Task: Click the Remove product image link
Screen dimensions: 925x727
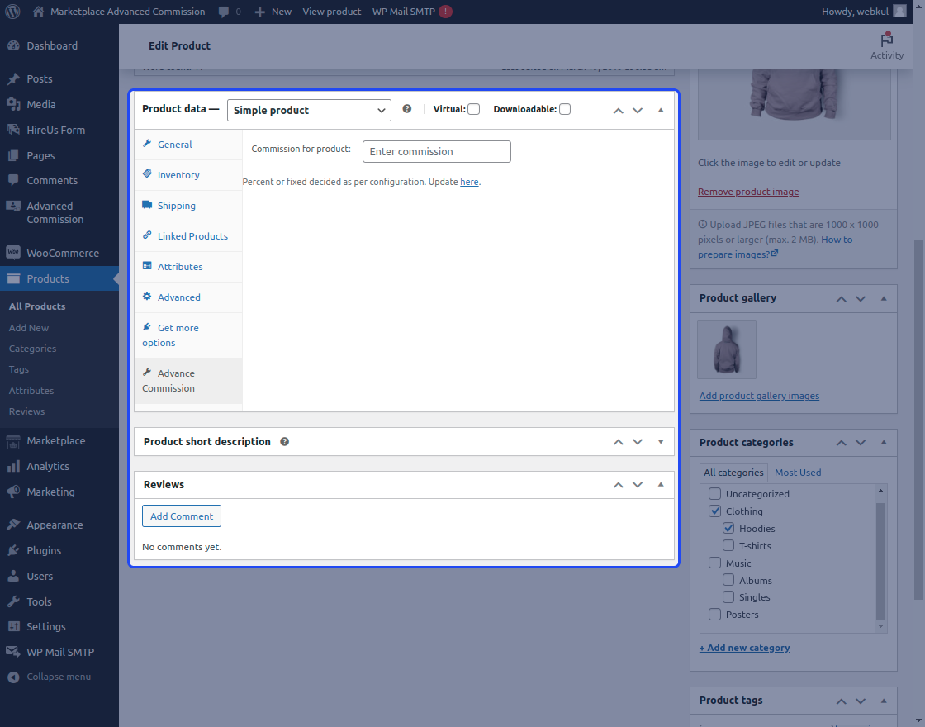Action: [748, 191]
